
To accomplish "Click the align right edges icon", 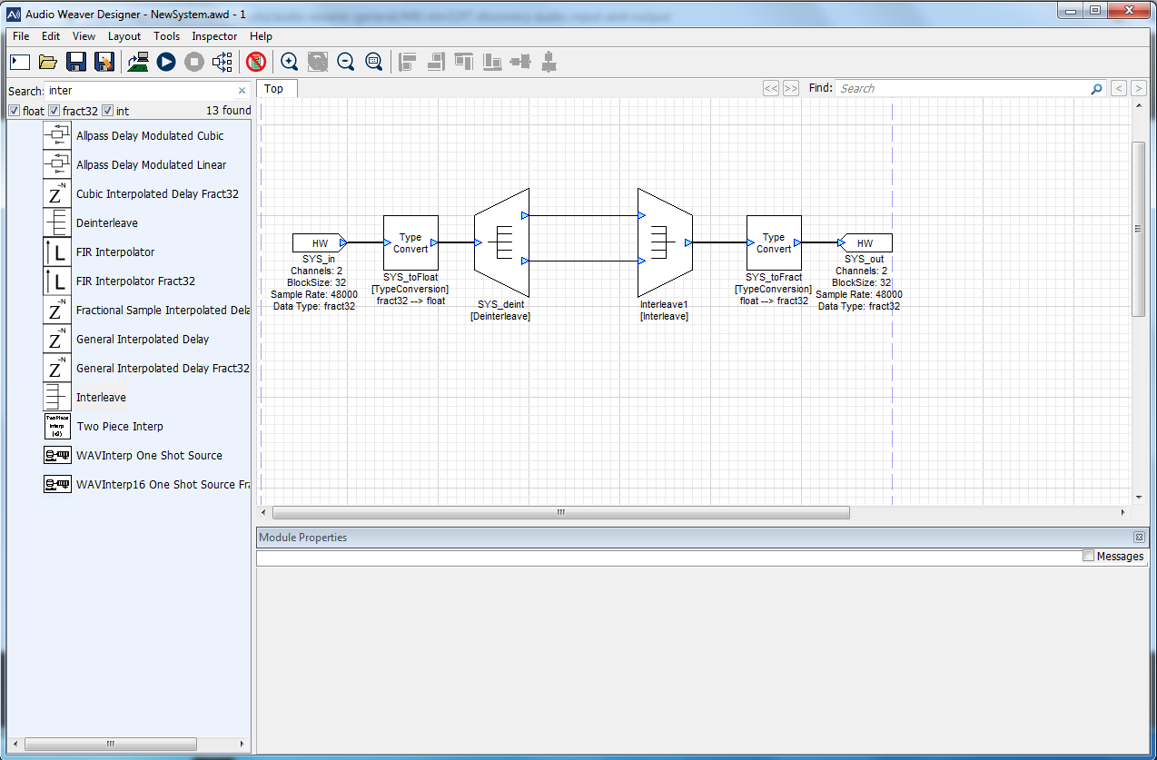I will tap(436, 62).
